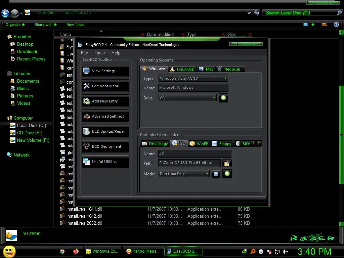Open Network in Explorer sidebar
Image resolution: width=344 pixels, height=258 pixels.
click(21, 155)
